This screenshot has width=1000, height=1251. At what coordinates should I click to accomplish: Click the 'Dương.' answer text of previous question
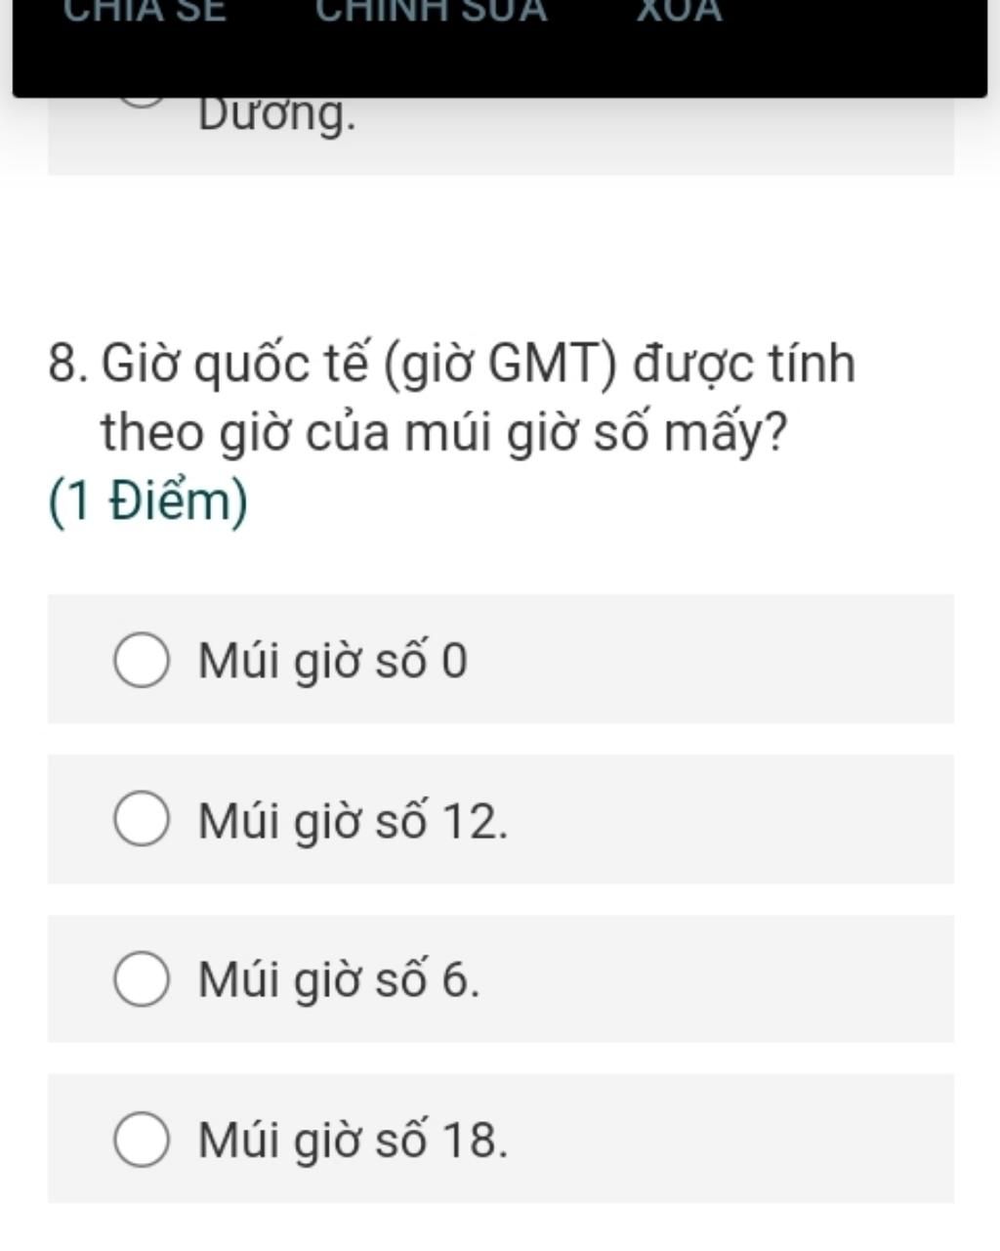pyautogui.click(x=277, y=115)
